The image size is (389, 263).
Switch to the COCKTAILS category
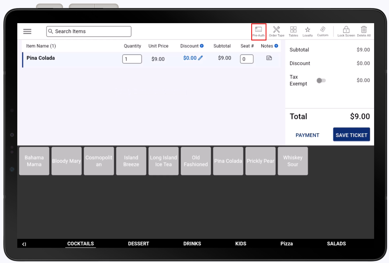(x=81, y=244)
